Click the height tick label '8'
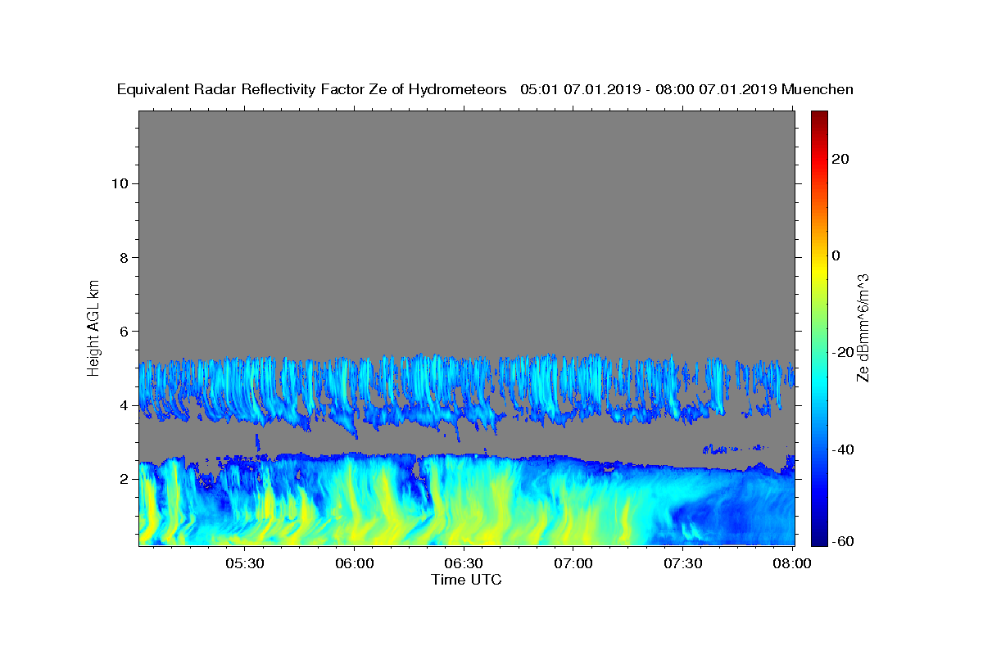 (123, 257)
